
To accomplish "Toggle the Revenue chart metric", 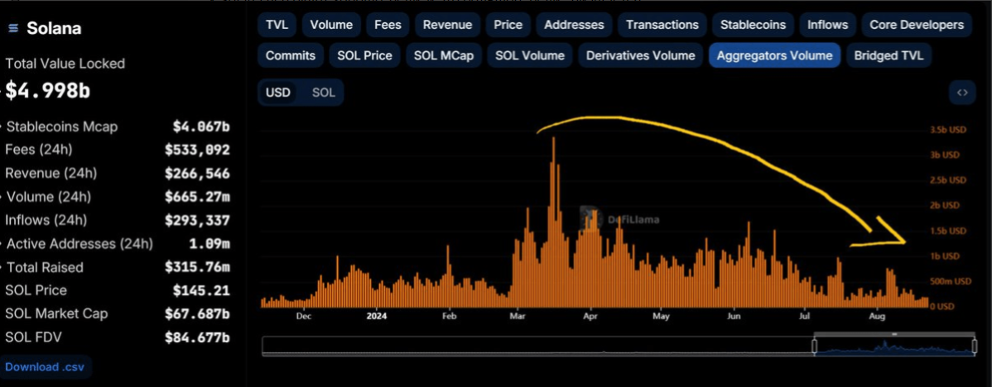I will [447, 25].
